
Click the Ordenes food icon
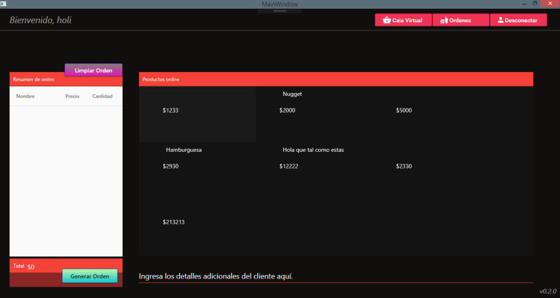pyautogui.click(x=444, y=20)
